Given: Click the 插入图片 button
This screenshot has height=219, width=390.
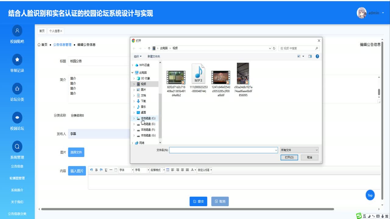Looking at the screenshot, I should [77, 171].
